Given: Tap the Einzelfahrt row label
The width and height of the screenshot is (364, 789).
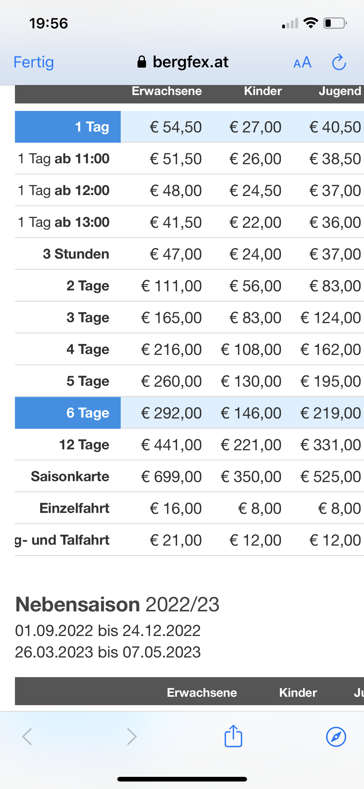Looking at the screenshot, I should tap(74, 508).
